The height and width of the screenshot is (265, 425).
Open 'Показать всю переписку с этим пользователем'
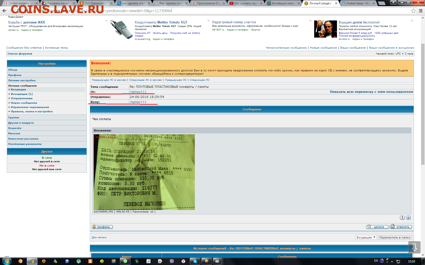click(x=371, y=92)
